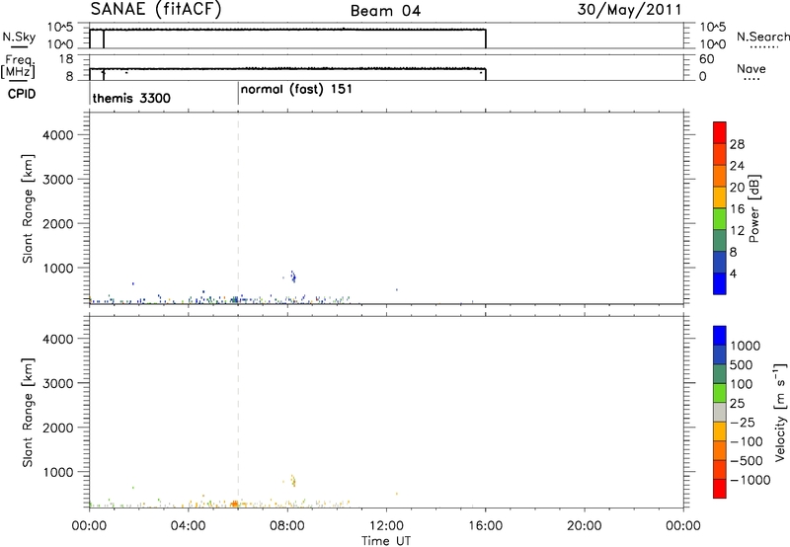
Task: Click the Beam 04 heading
Action: pos(385,11)
